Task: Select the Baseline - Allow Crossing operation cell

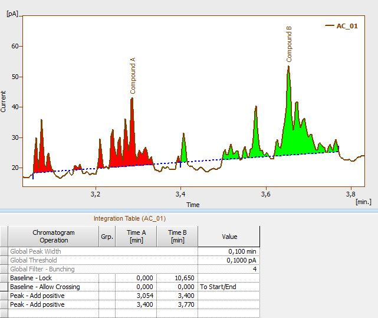Action: 54,287
